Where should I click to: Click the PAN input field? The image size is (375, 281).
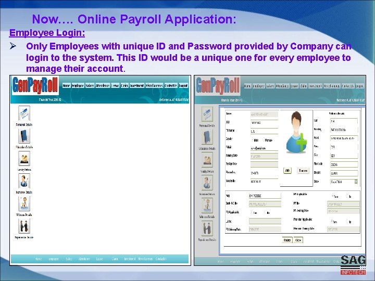click(265, 196)
